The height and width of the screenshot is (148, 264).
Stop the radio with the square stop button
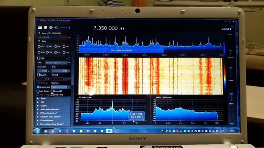(x=45, y=28)
